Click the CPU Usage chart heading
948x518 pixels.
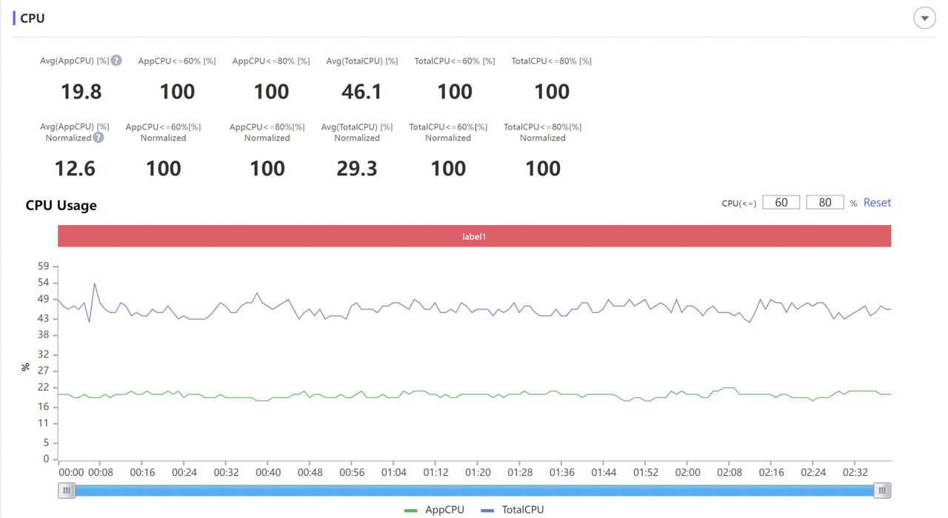pyautogui.click(x=61, y=206)
